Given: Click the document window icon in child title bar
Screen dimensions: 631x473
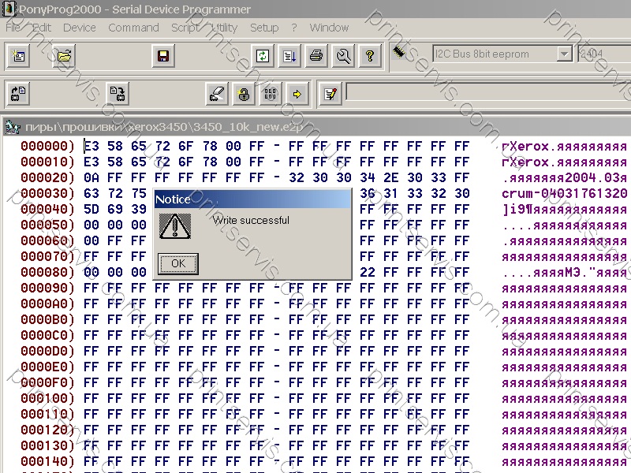Looking at the screenshot, I should [12, 127].
